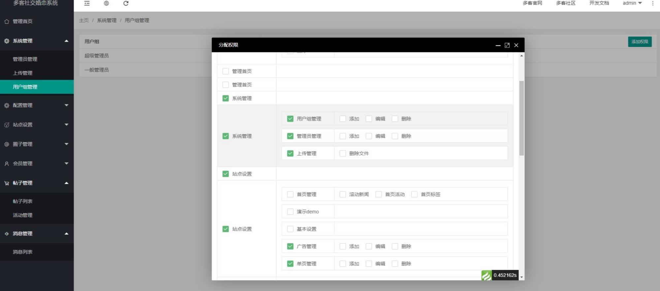Open the globe website icon in the header
Image resolution: width=660 pixels, height=291 pixels.
point(106,3)
